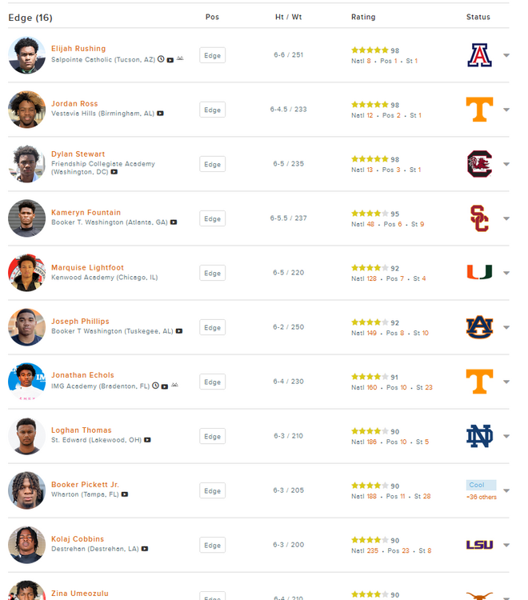Expand the status dropdown for Elijah Rushing

(x=506, y=56)
